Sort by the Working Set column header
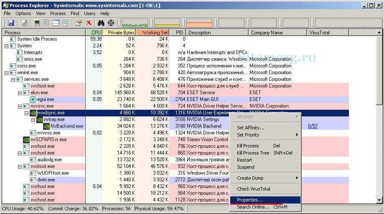This screenshot has width=384, height=214. pos(152,32)
